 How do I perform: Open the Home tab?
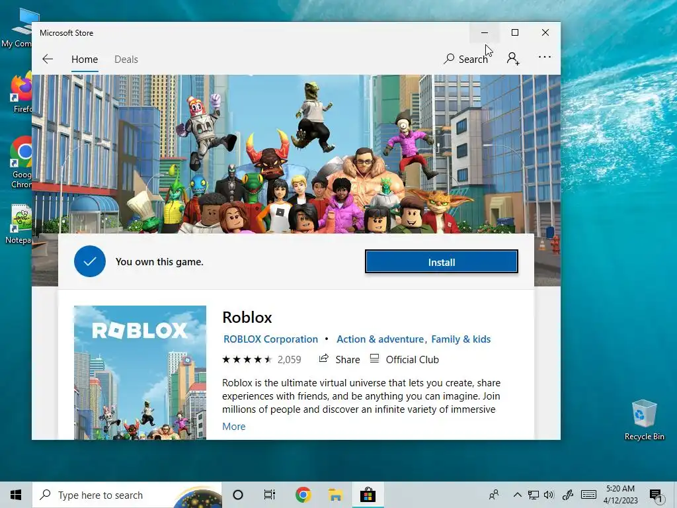85,59
